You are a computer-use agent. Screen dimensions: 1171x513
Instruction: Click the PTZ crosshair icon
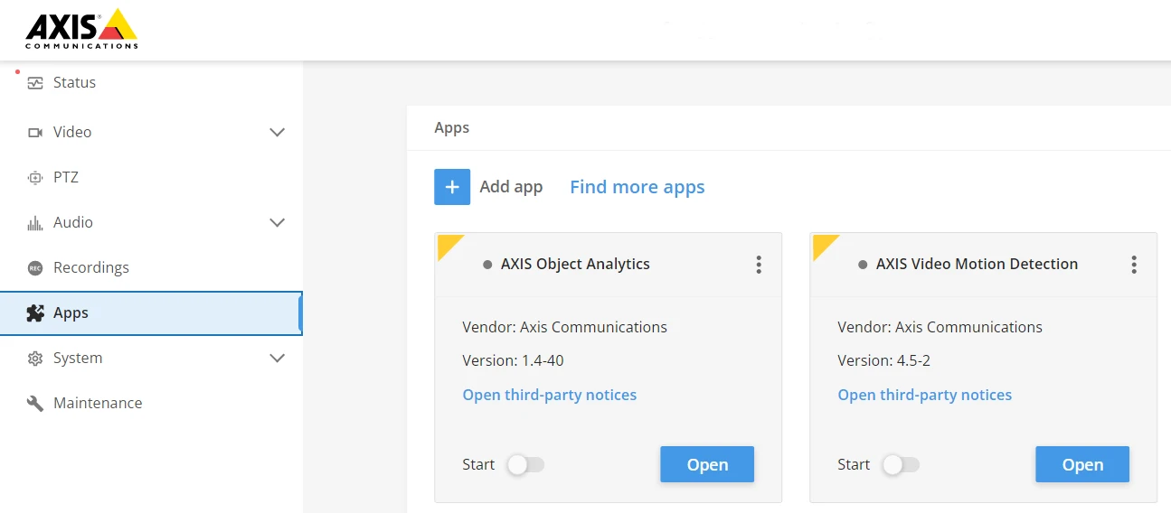pyautogui.click(x=35, y=178)
